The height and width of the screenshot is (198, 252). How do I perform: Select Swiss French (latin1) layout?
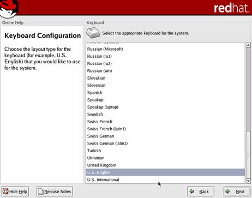165,129
